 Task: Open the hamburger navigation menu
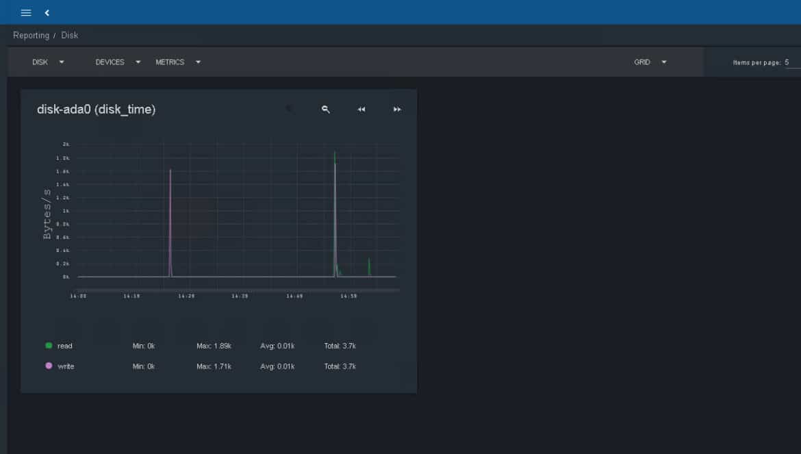(x=26, y=13)
